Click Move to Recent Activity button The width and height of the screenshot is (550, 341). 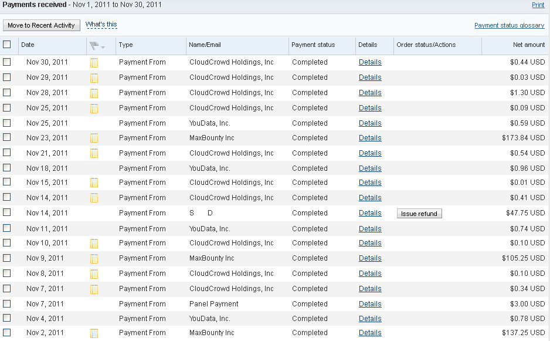(42, 25)
